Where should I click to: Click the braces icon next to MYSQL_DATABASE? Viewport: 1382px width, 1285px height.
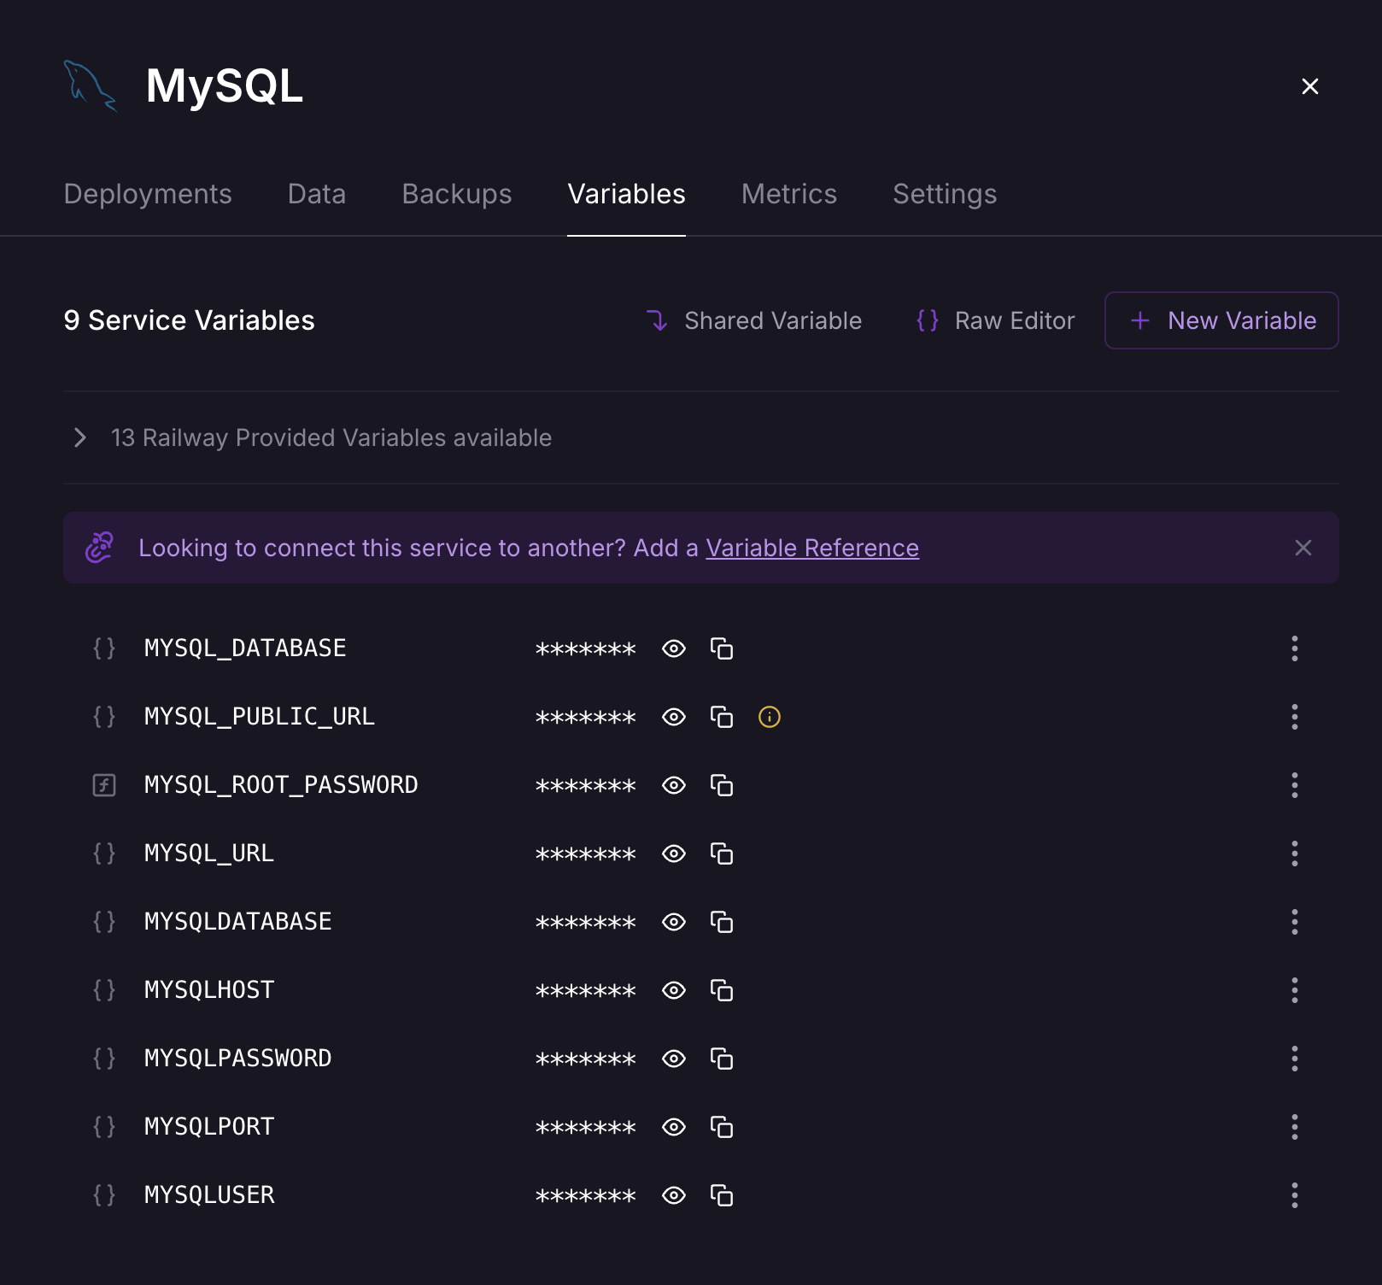pyautogui.click(x=104, y=648)
